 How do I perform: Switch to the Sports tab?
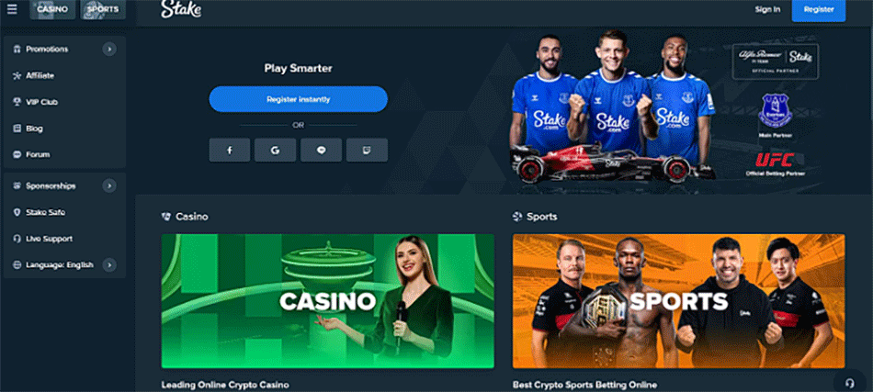click(102, 9)
